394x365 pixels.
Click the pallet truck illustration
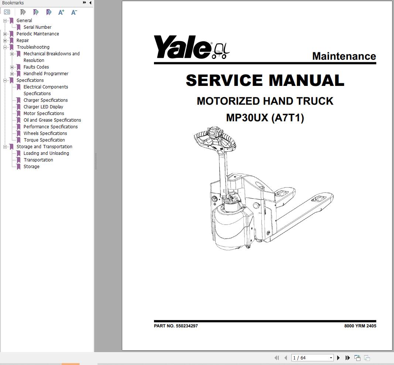click(264, 188)
